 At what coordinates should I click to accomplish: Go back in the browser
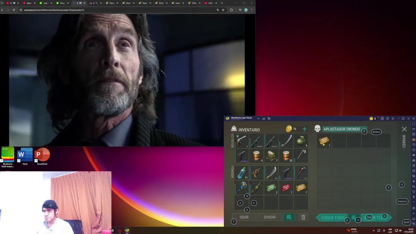2,10
